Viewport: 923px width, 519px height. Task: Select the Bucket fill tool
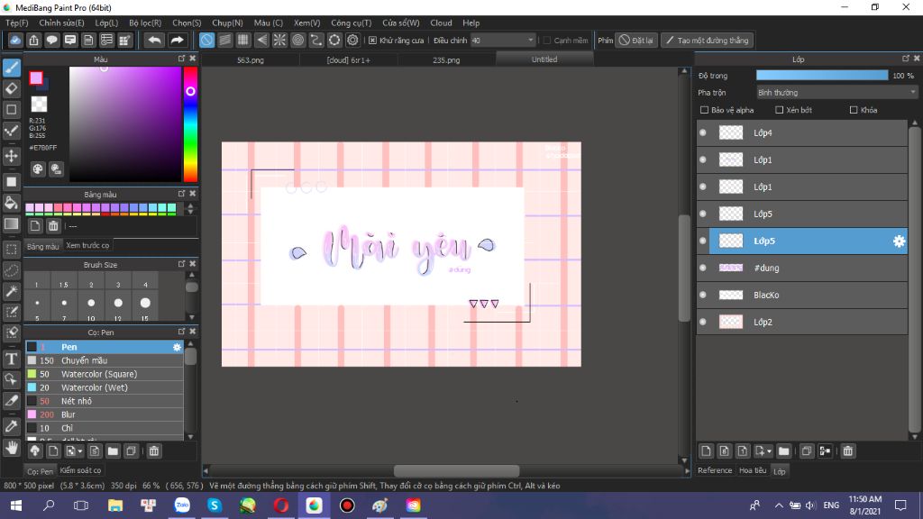tap(12, 202)
